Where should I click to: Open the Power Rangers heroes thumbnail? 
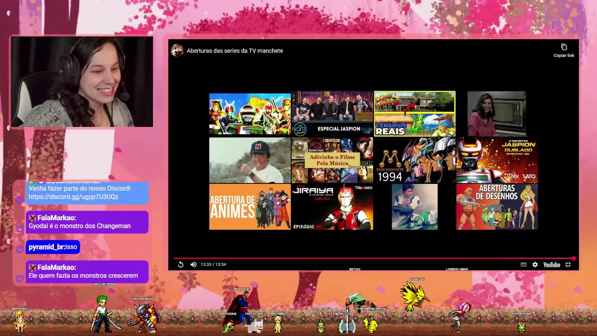pyautogui.click(x=250, y=114)
